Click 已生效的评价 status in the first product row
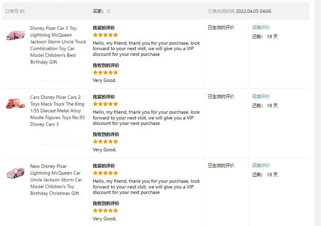 (x=221, y=28)
